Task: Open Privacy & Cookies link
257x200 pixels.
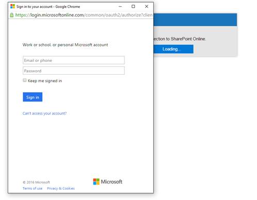Action: click(61, 188)
